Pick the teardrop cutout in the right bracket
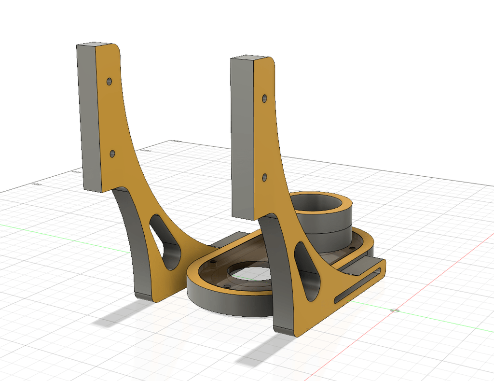 point(308,271)
